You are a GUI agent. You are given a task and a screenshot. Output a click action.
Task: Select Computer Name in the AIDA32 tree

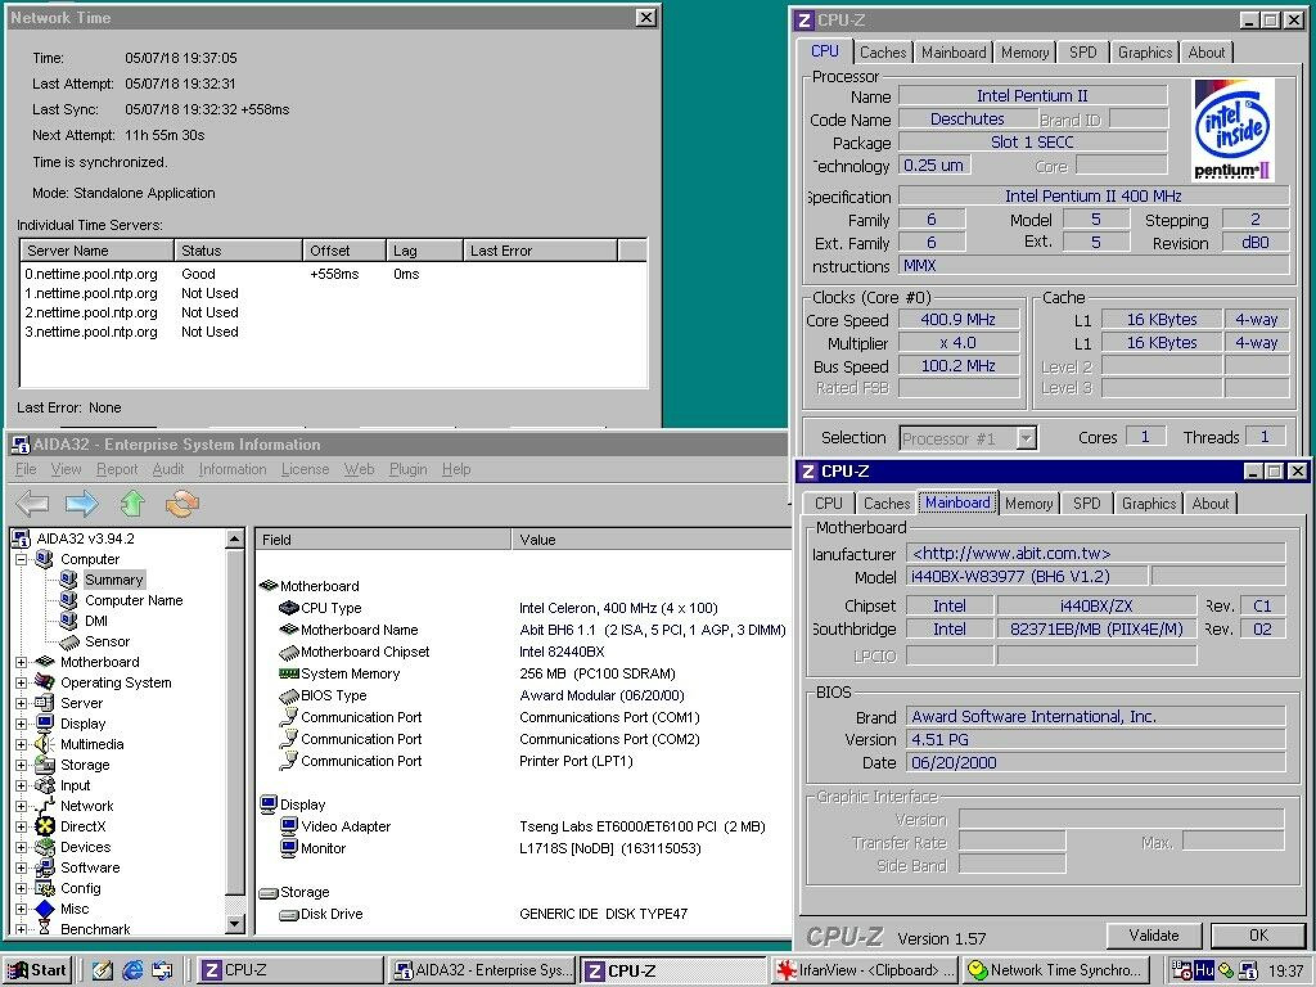pyautogui.click(x=134, y=600)
